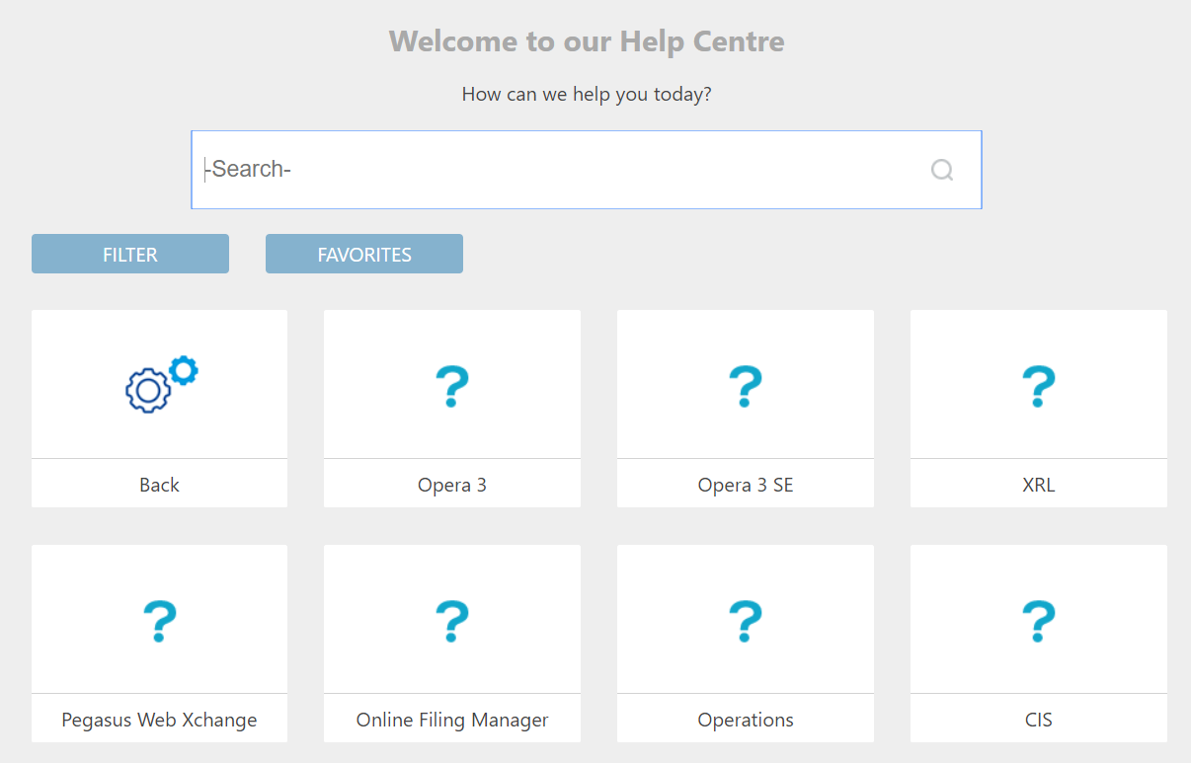Show FAVORITES articles

(364, 254)
